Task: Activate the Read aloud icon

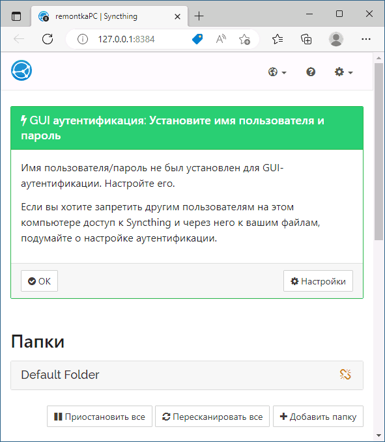Action: [221, 39]
